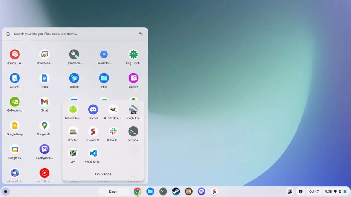Click the launcher button on shelf

tap(5, 192)
